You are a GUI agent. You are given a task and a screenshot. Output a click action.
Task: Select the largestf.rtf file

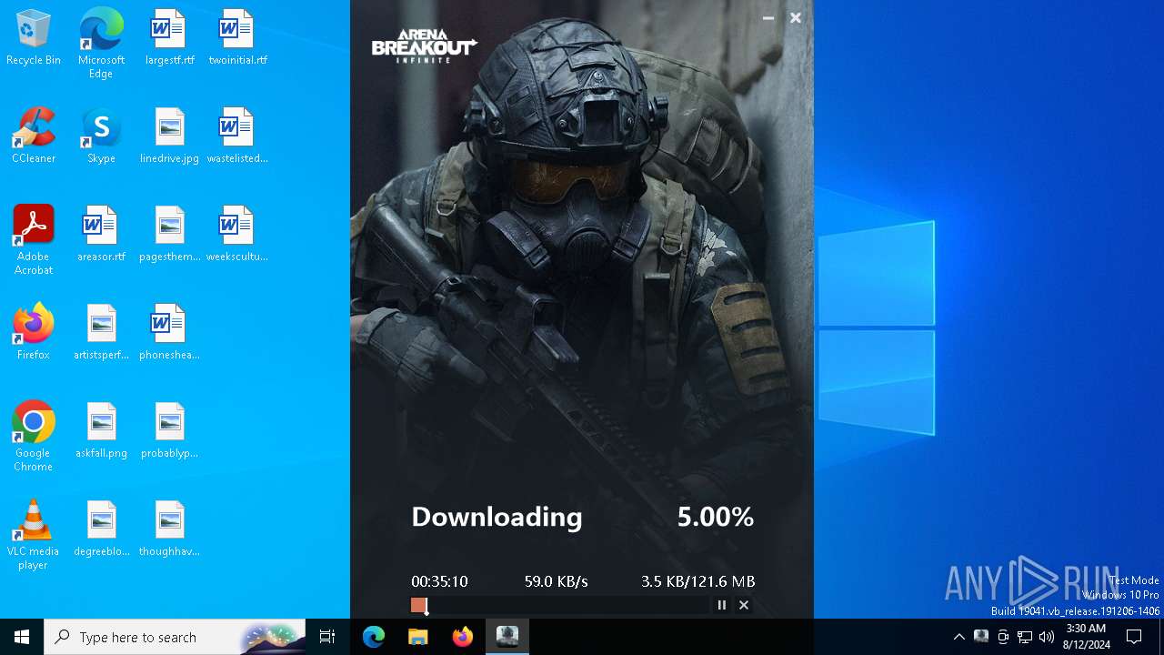169,38
